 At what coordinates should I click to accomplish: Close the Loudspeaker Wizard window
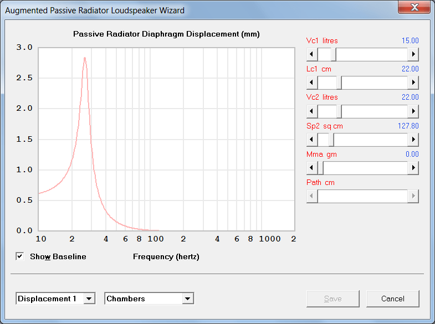point(414,7)
